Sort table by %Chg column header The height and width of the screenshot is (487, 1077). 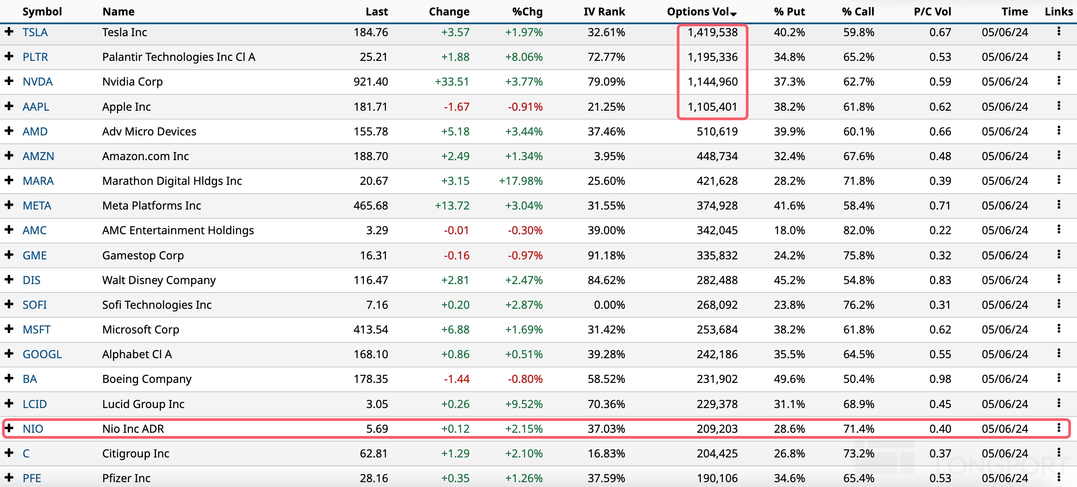(527, 11)
